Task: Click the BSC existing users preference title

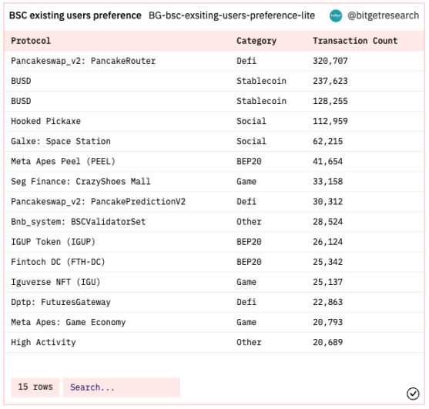Action: (x=75, y=15)
